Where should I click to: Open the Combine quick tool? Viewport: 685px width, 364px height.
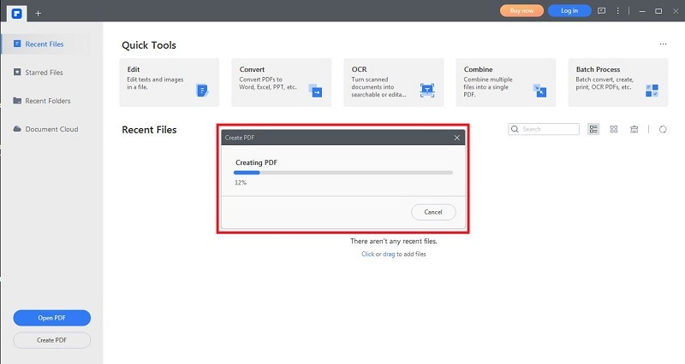point(505,82)
